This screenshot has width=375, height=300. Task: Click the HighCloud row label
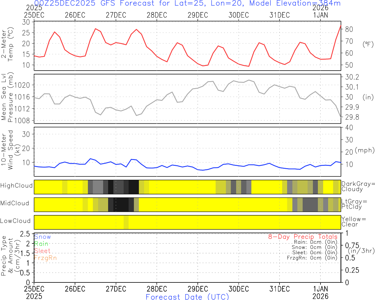click(16, 186)
